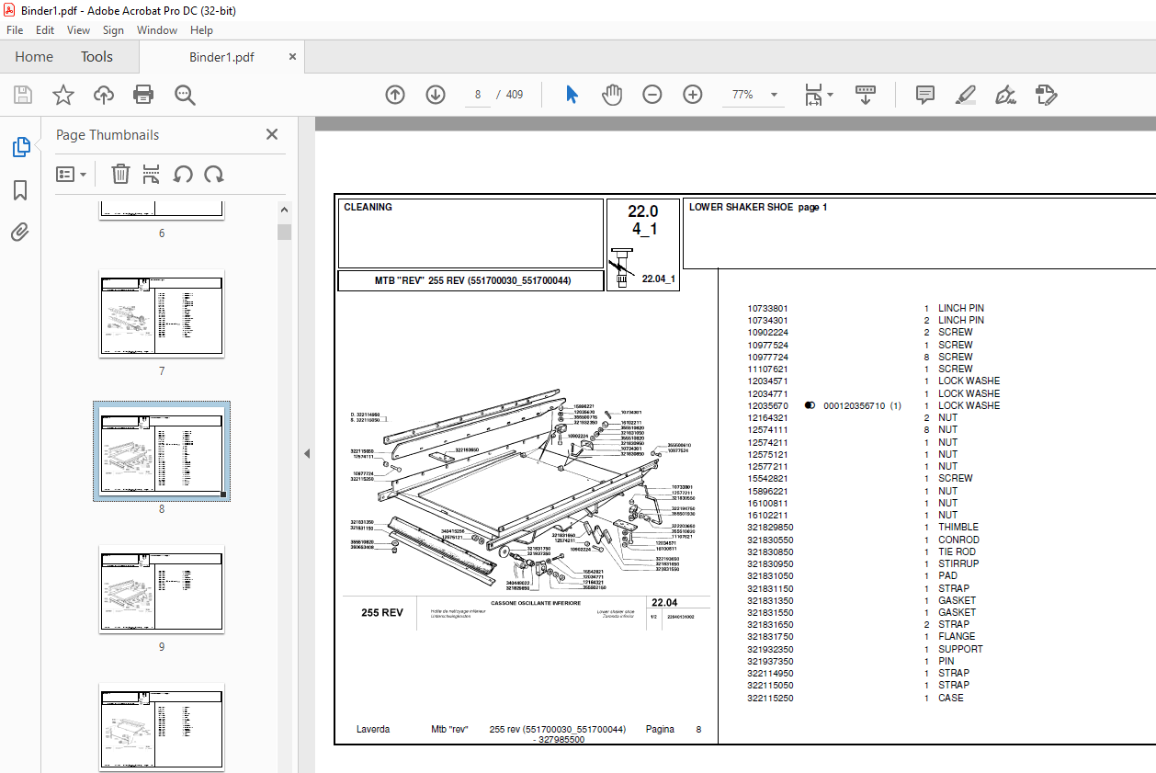The height and width of the screenshot is (773, 1156).
Task: Zoom out with minus icon
Action: (652, 95)
